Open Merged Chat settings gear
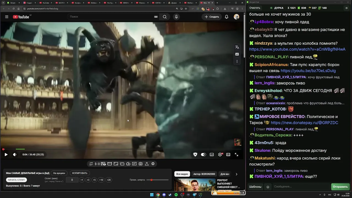The height and width of the screenshot is (198, 352). click(346, 8)
